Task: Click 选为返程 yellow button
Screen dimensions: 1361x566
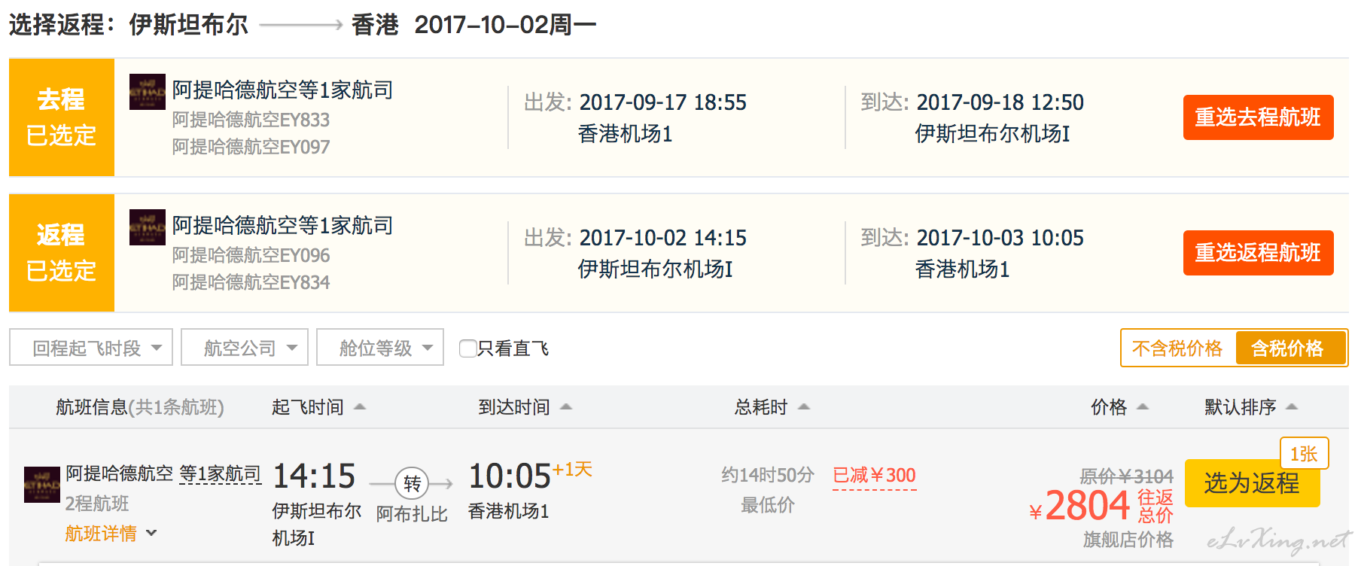Action: point(1252,483)
